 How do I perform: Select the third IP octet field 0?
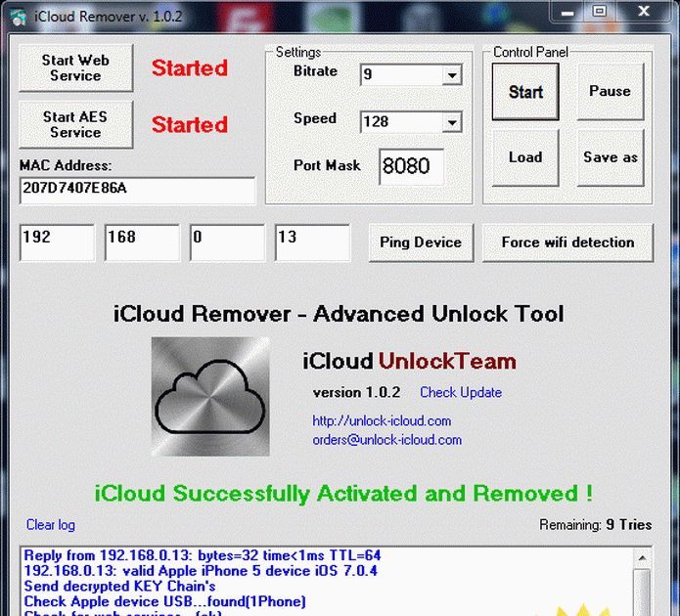tap(227, 242)
